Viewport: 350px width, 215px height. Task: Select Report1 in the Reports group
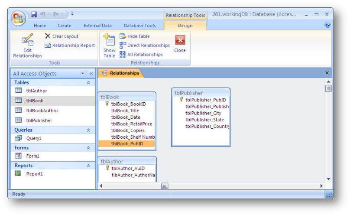click(53, 174)
